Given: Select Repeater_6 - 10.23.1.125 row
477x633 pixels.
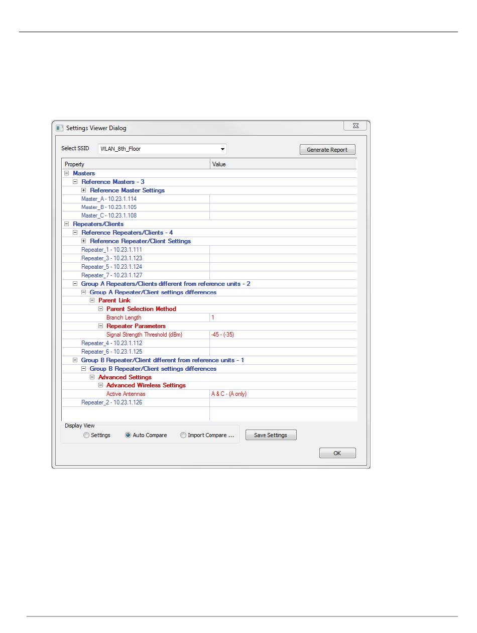Looking at the screenshot, I should pyautogui.click(x=209, y=352).
